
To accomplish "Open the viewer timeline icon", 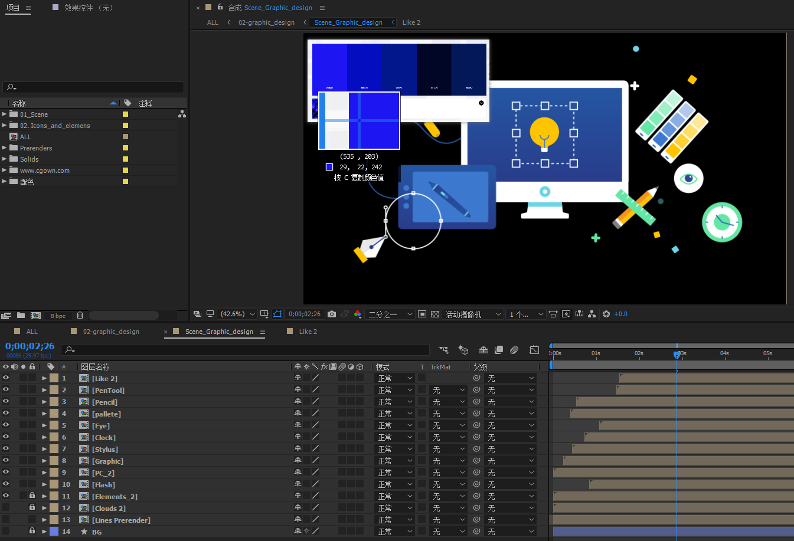I will point(579,314).
